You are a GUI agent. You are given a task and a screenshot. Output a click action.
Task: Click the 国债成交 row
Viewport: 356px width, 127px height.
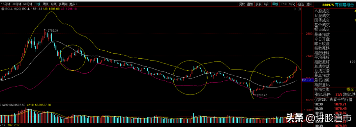335,20
